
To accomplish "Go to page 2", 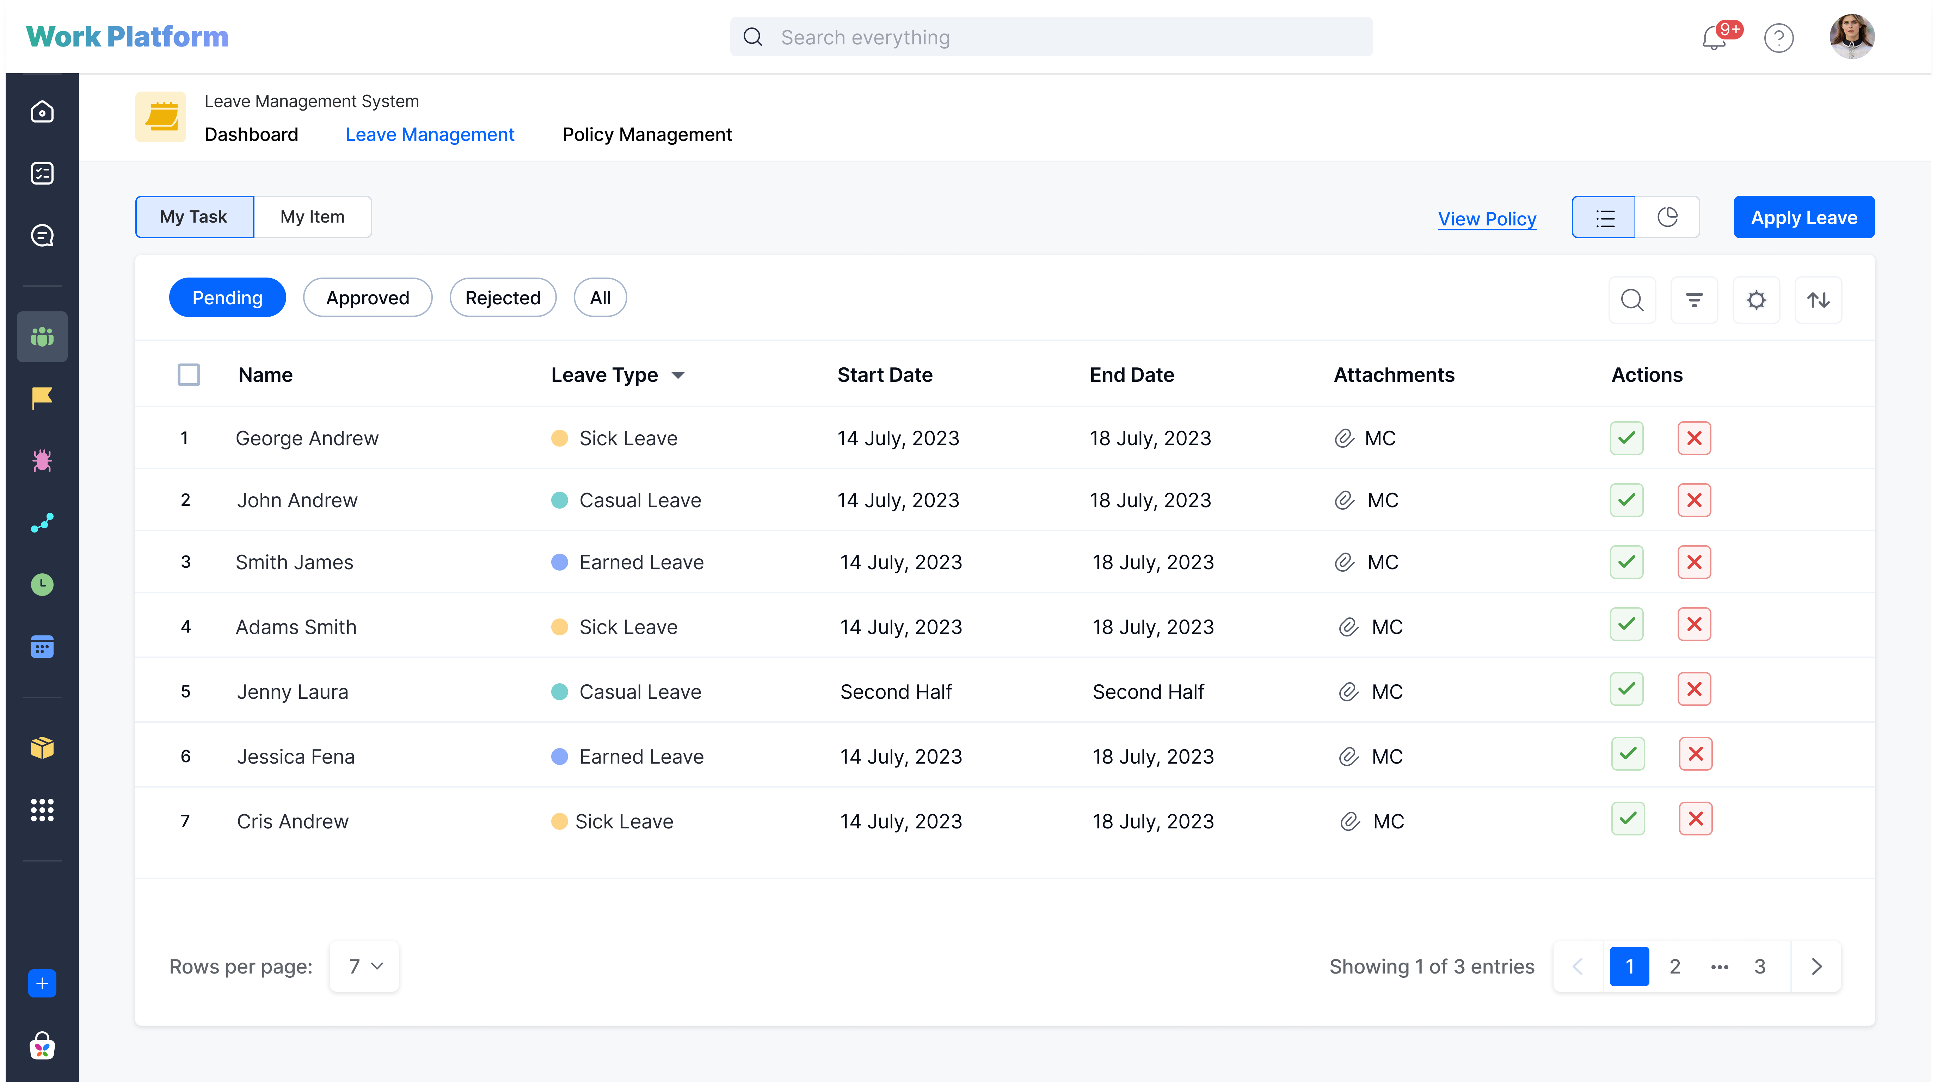I will 1674,966.
